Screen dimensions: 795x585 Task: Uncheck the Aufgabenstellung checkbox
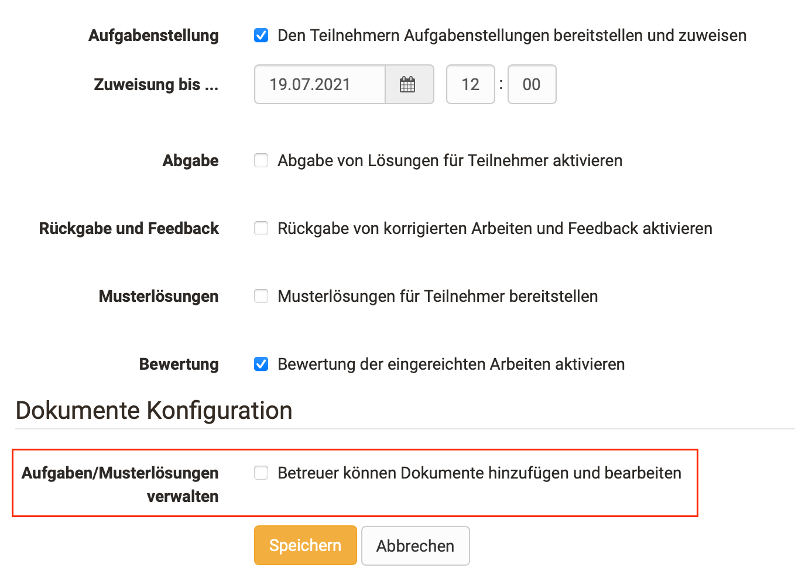[x=261, y=36]
